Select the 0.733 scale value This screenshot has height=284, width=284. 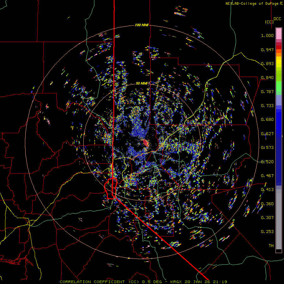click(x=267, y=106)
